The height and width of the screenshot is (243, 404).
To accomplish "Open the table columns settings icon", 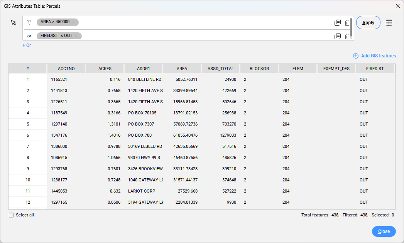I will pyautogui.click(x=389, y=23).
